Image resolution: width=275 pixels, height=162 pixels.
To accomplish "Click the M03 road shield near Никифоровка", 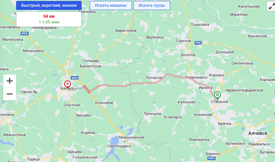I will (x=25, y=33).
